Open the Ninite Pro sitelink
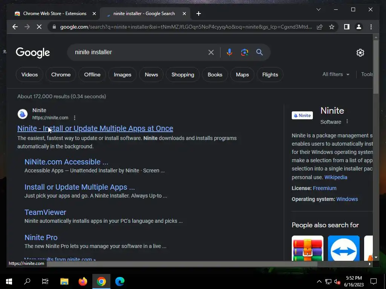Viewport: 386px width, 289px height. point(41,237)
